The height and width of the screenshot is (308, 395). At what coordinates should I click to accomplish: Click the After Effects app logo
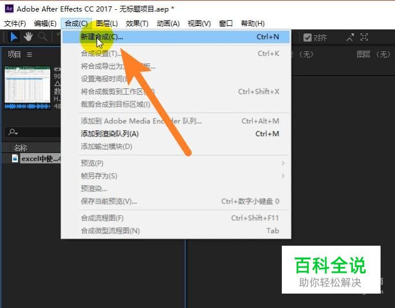(9, 9)
